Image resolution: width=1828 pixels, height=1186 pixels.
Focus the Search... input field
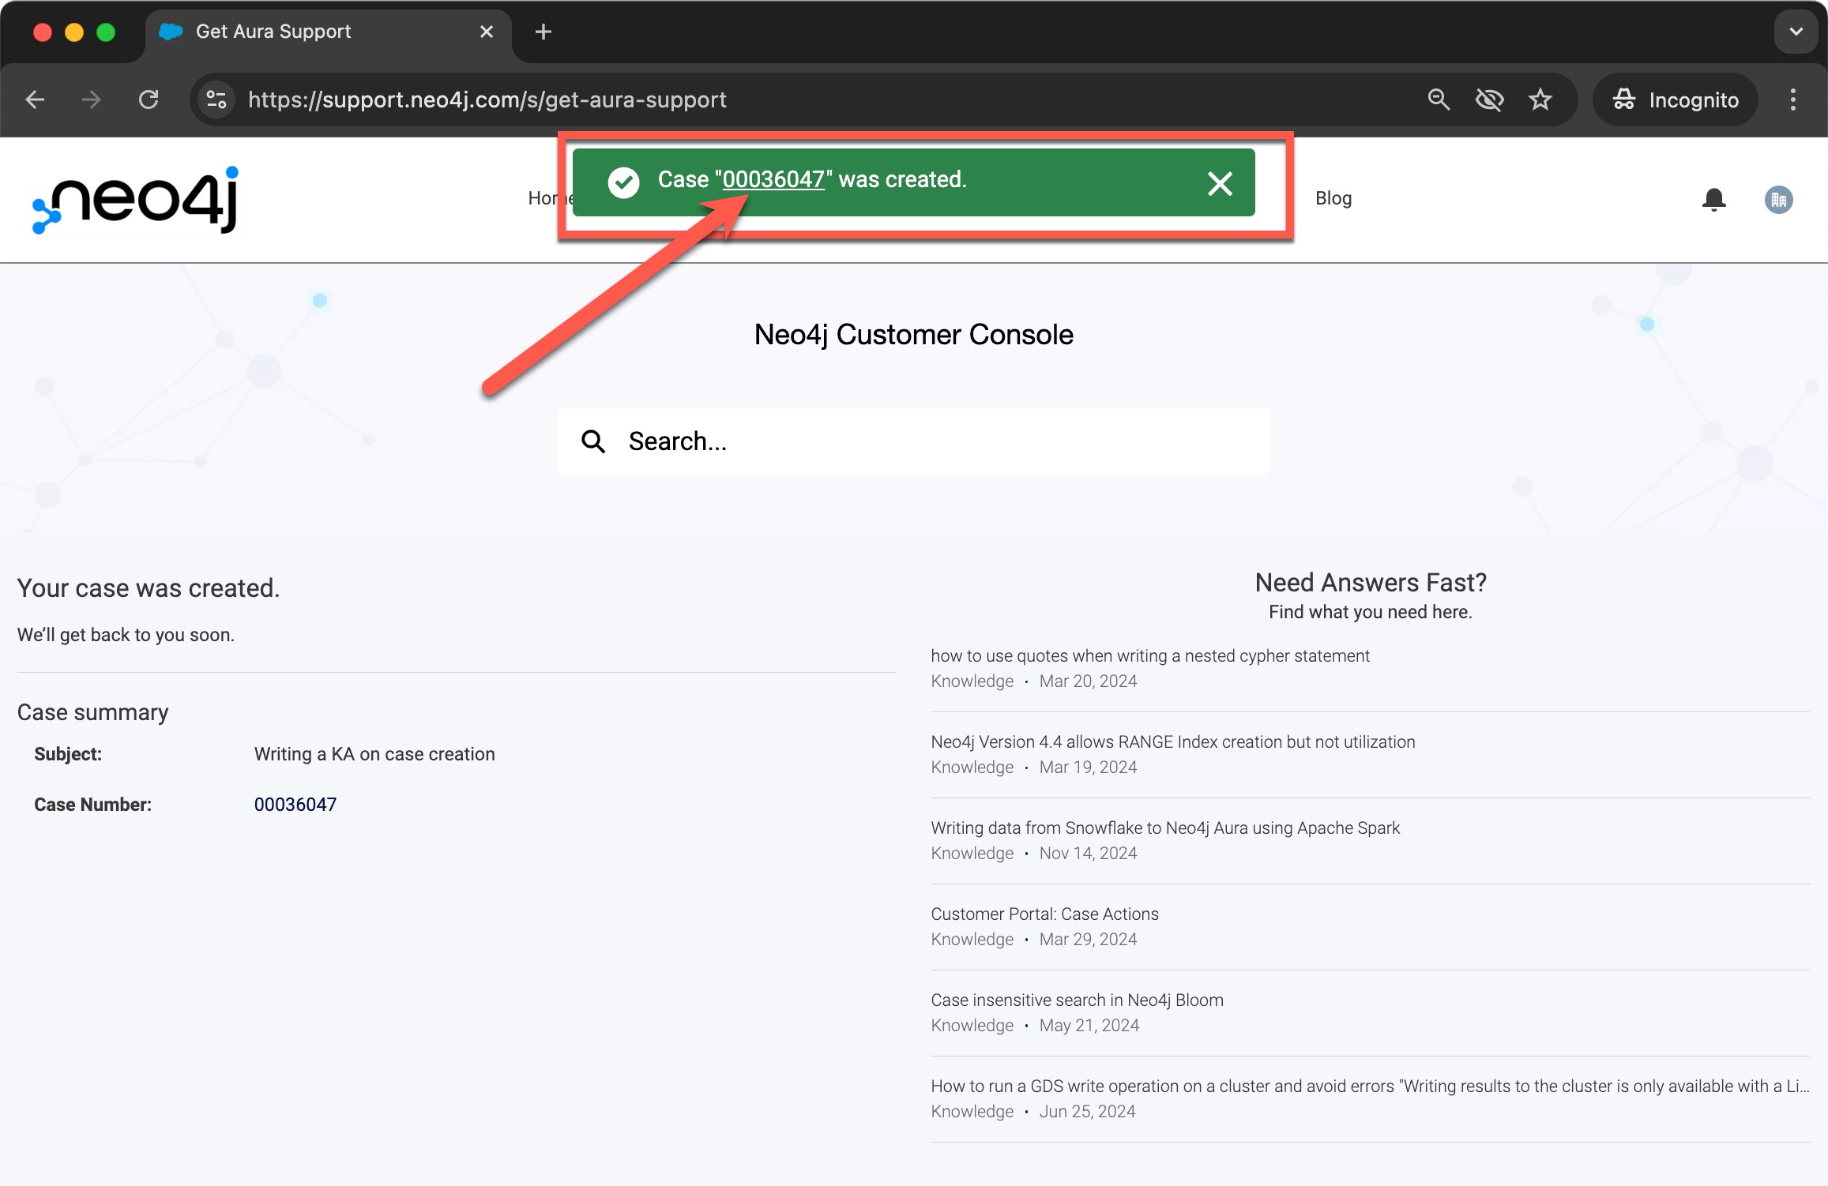pyautogui.click(x=913, y=441)
